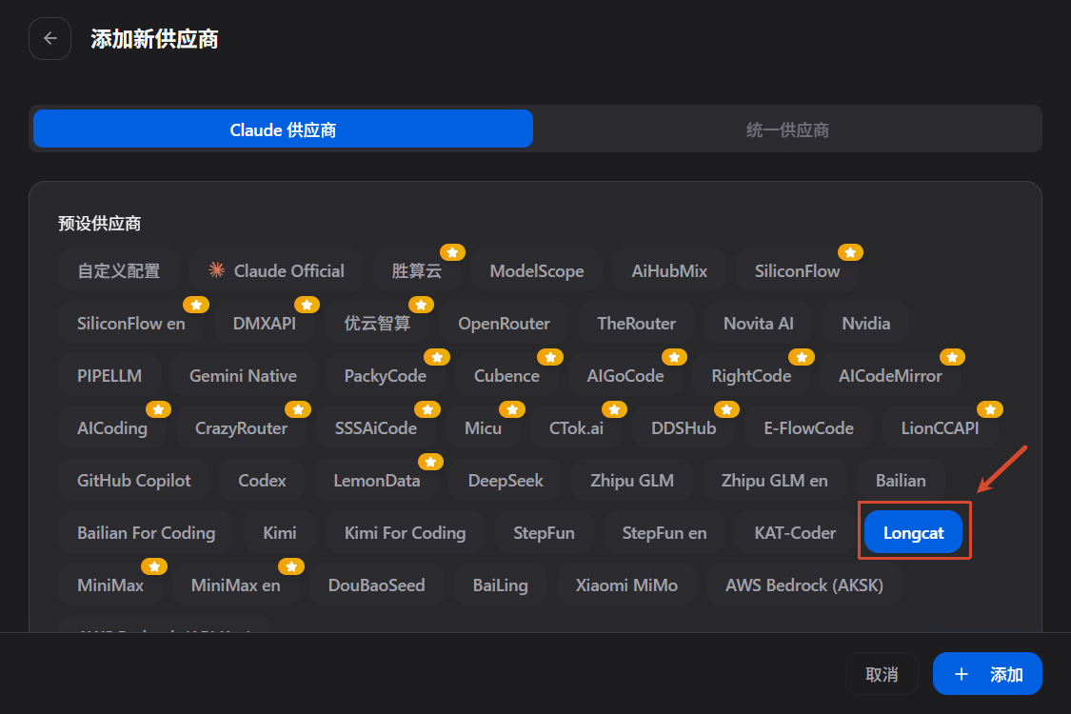The image size is (1071, 714).
Task: Choose the AIGoCode provider
Action: coord(625,376)
